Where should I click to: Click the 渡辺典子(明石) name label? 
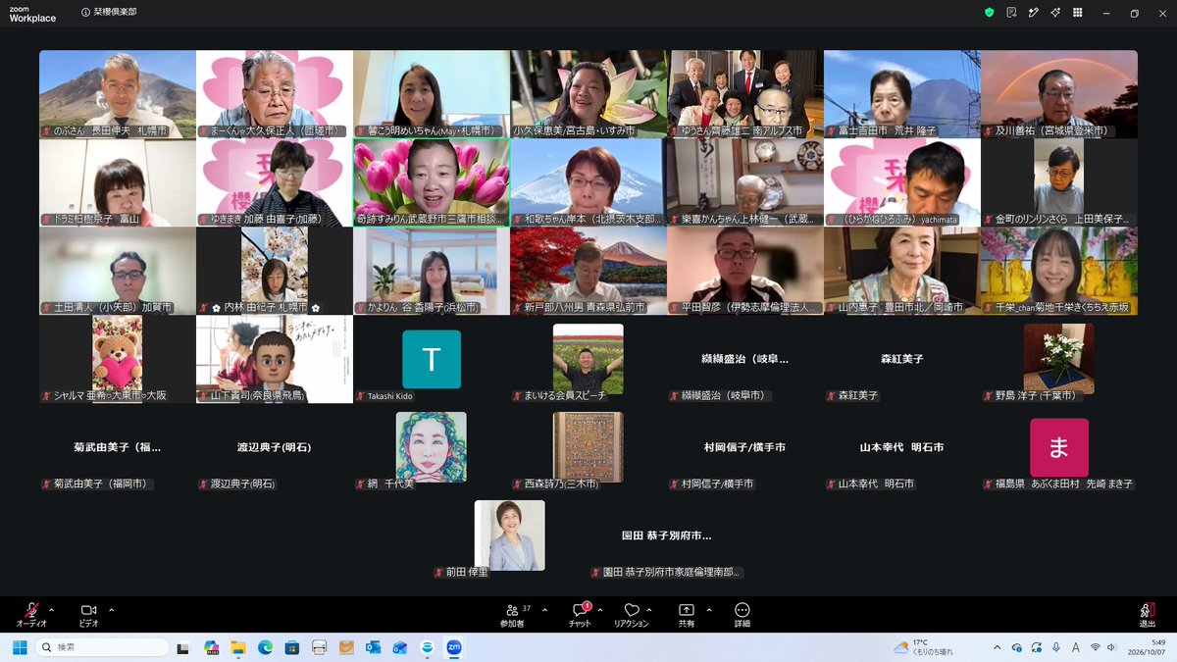[235, 484]
